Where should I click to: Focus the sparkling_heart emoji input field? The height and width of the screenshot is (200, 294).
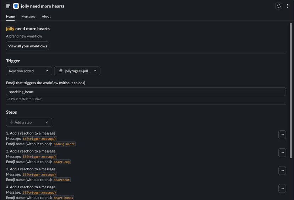(x=146, y=92)
